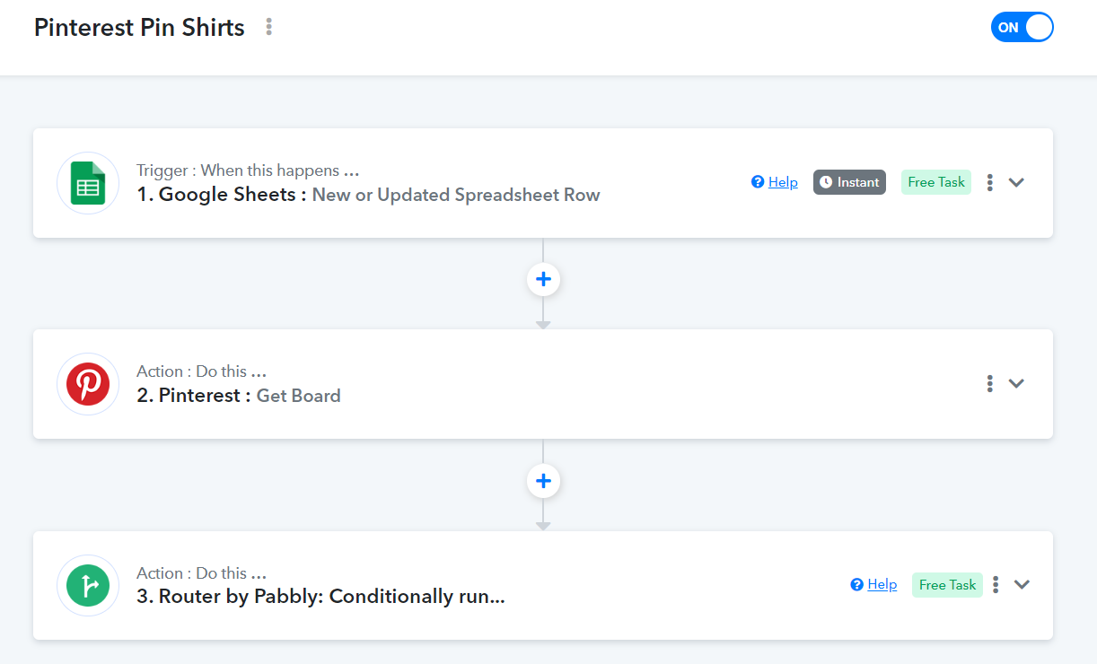Viewport: 1097px width, 664px height.
Task: Click the Pinterest logo icon
Action: point(88,384)
